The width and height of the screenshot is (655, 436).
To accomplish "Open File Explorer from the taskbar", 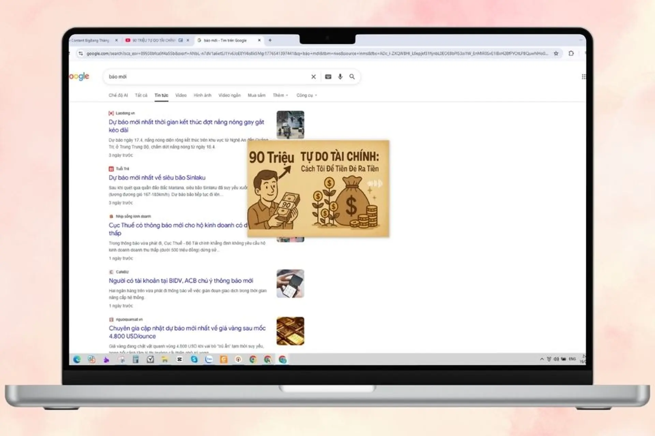I will [x=165, y=359].
